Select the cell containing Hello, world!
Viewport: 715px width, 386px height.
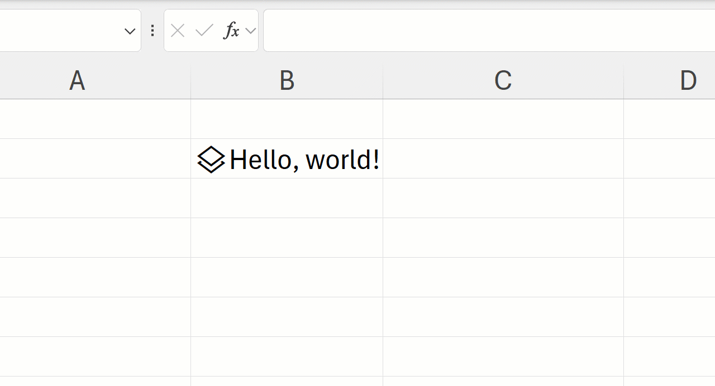coord(304,160)
